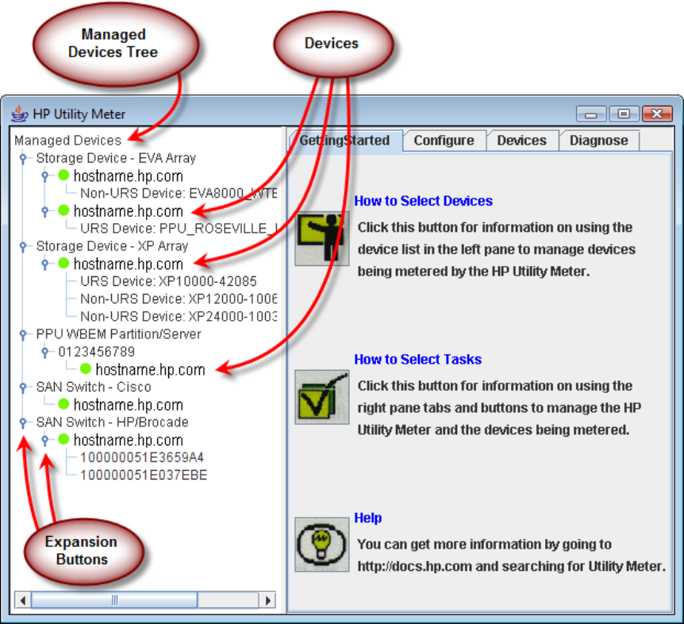Minimize the HP Utility Meter window
This screenshot has width=684, height=624.
coord(591,114)
